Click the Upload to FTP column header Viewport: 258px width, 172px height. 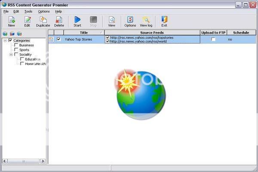213,33
